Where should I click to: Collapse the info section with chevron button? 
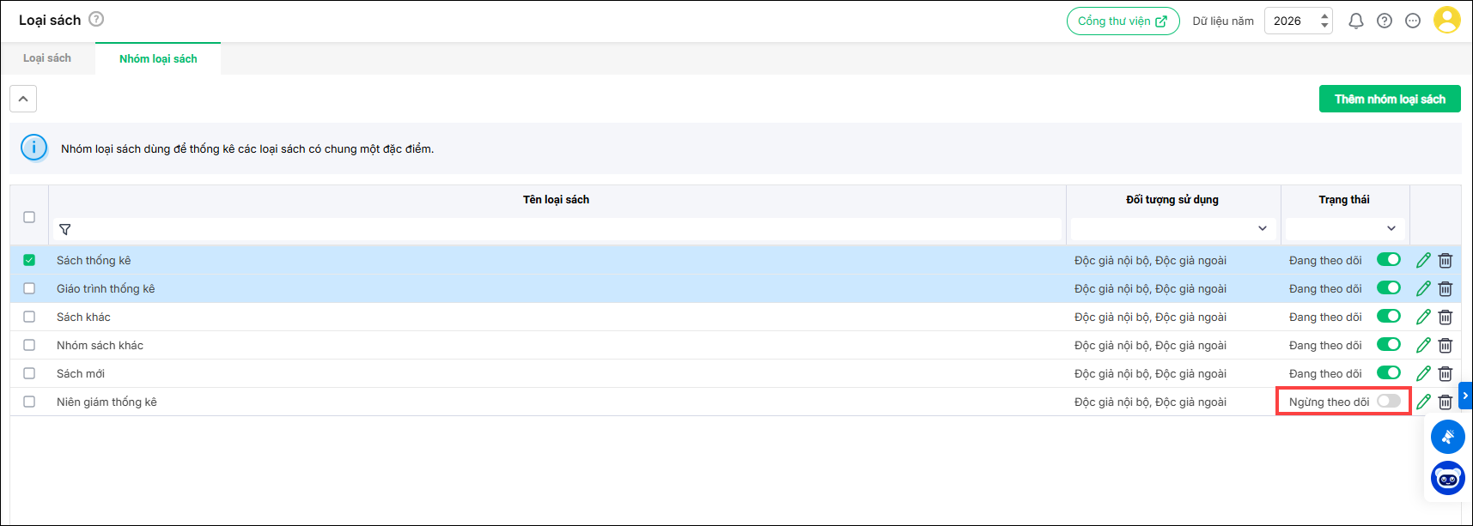(x=23, y=99)
